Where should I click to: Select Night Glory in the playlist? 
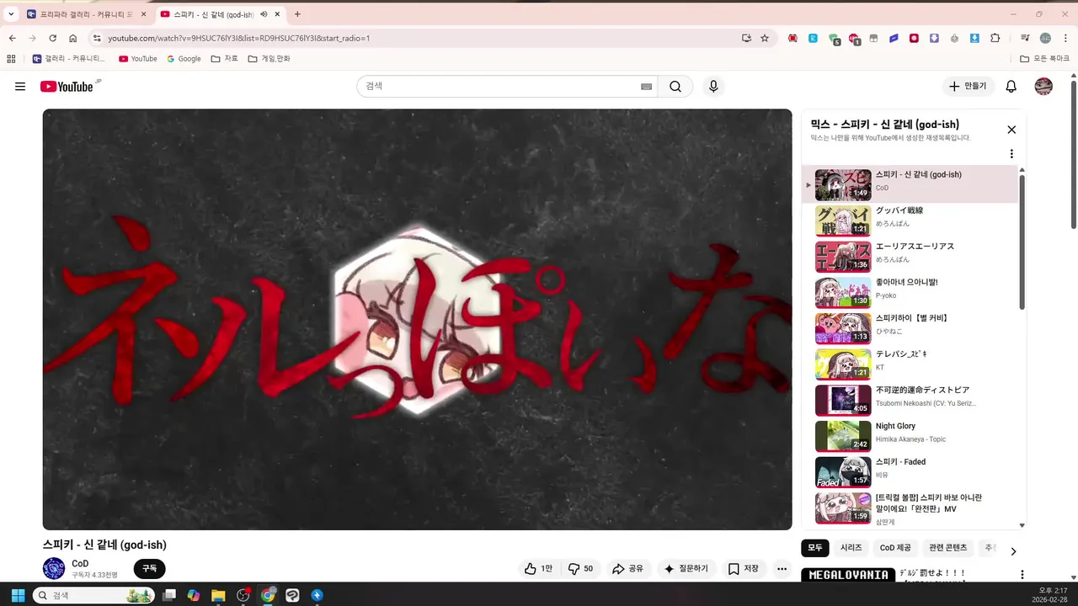click(x=910, y=435)
